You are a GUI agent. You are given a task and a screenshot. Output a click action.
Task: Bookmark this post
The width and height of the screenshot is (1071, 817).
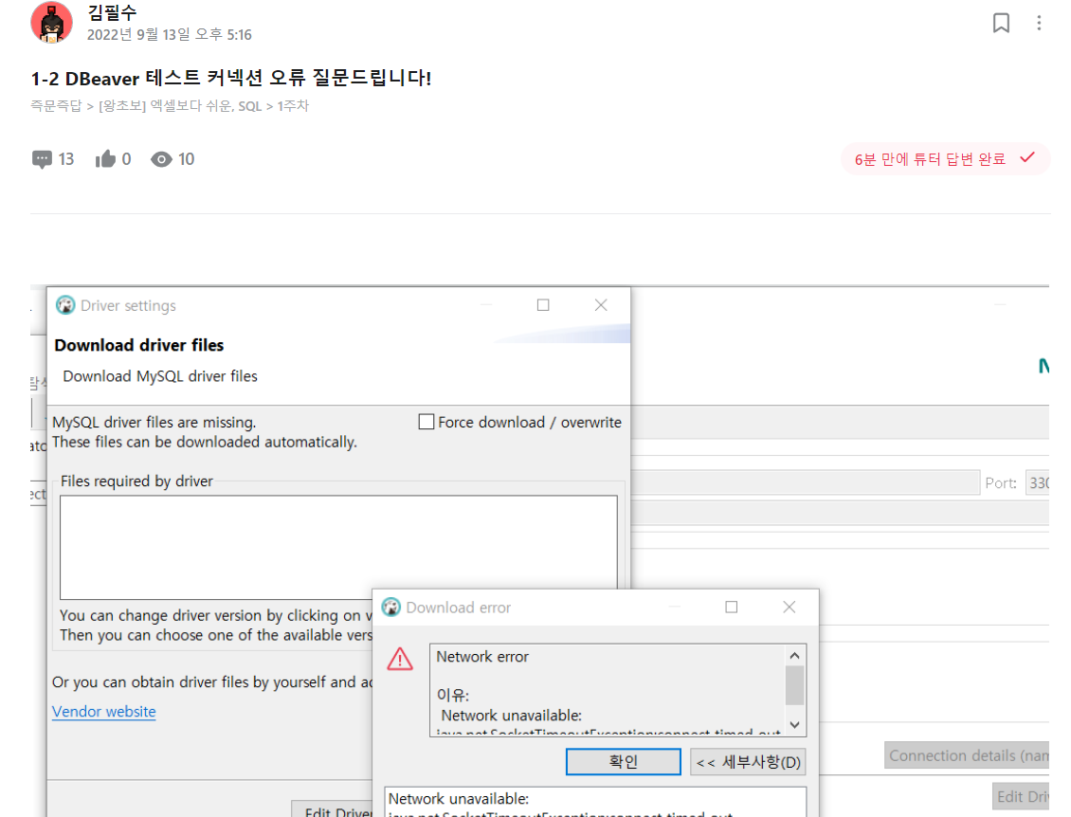click(x=1001, y=23)
